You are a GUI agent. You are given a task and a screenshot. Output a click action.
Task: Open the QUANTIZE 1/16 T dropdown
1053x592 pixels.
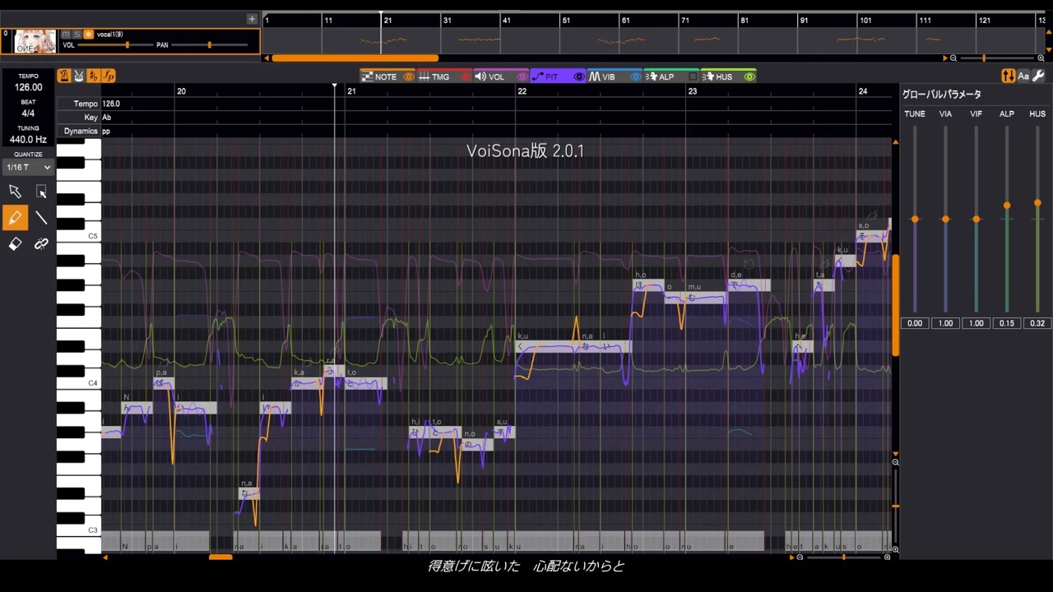tap(29, 167)
